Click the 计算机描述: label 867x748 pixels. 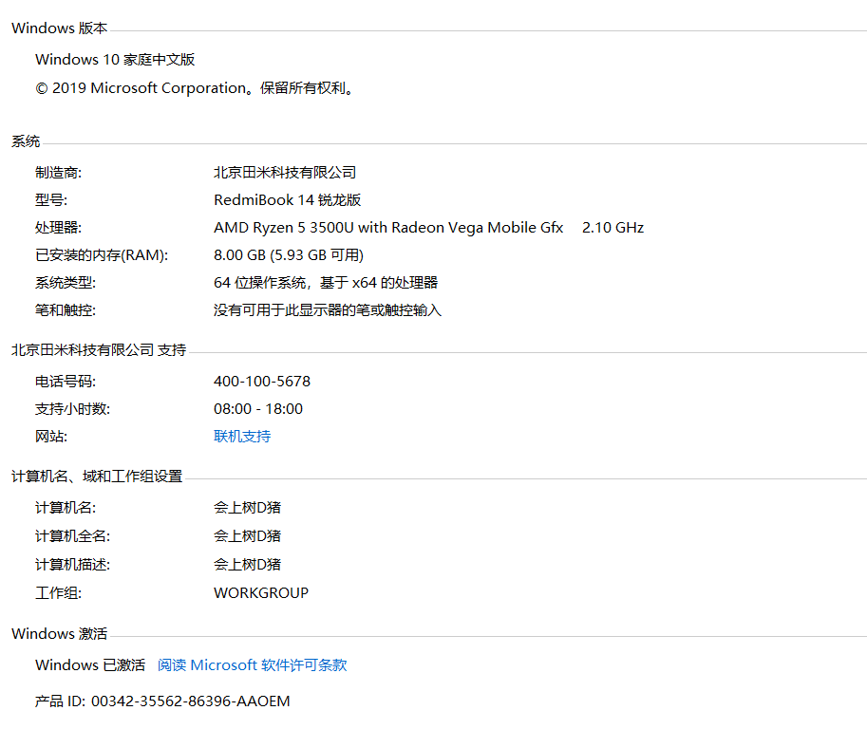pyautogui.click(x=73, y=565)
